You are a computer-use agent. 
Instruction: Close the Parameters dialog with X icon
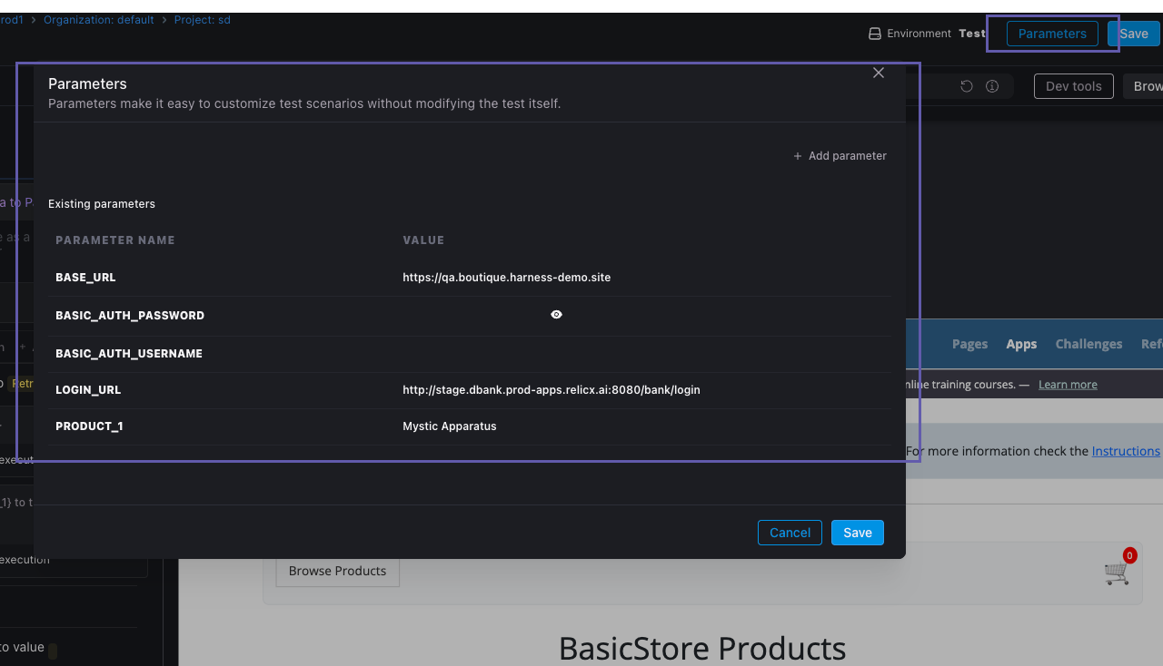(878, 73)
